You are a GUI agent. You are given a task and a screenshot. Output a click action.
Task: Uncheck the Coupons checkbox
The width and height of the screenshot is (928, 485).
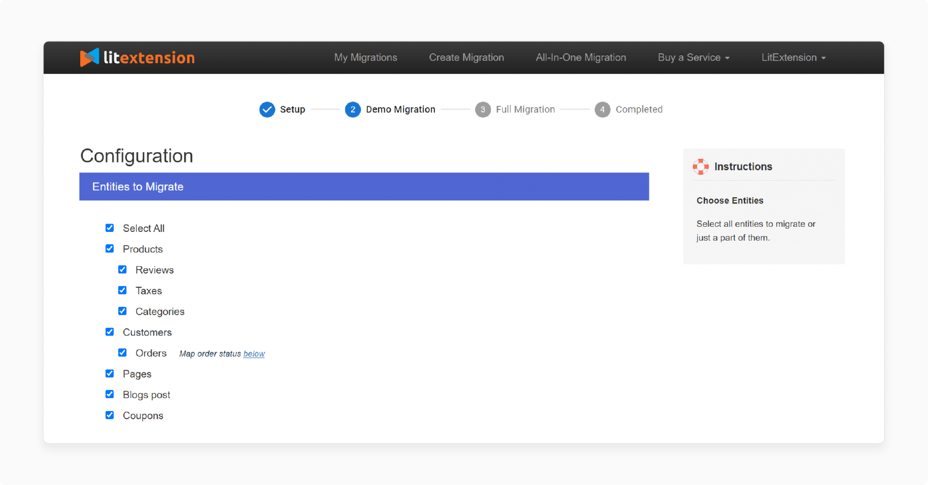[x=110, y=415]
